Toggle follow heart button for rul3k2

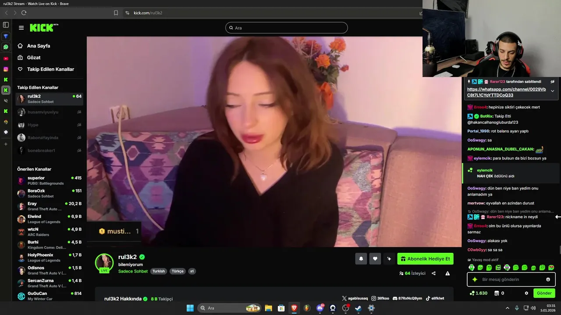(x=375, y=259)
